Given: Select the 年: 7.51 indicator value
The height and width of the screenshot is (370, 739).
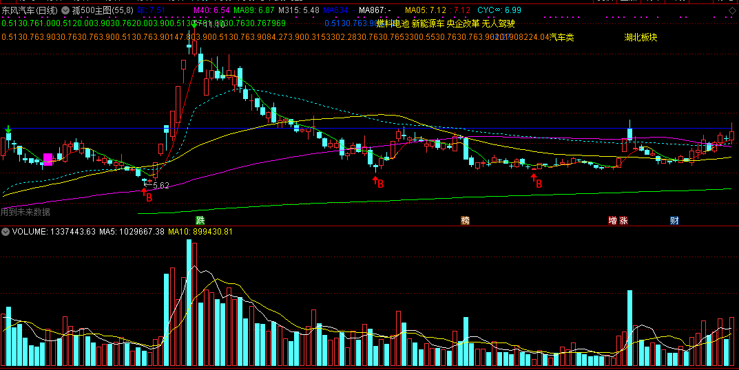Looking at the screenshot, I should pyautogui.click(x=151, y=10).
